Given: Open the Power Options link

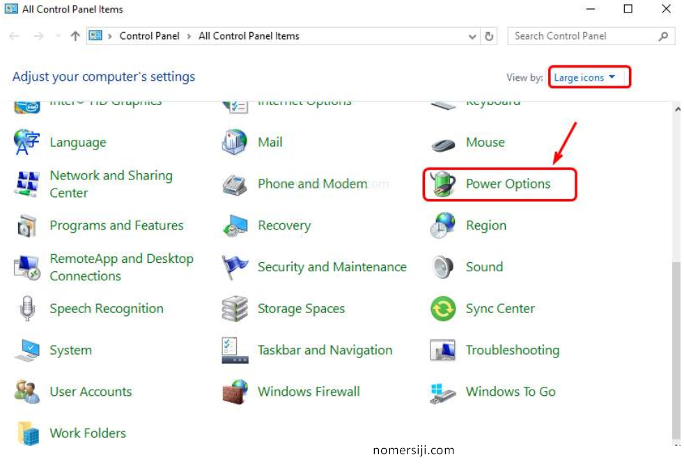Looking at the screenshot, I should pyautogui.click(x=508, y=184).
